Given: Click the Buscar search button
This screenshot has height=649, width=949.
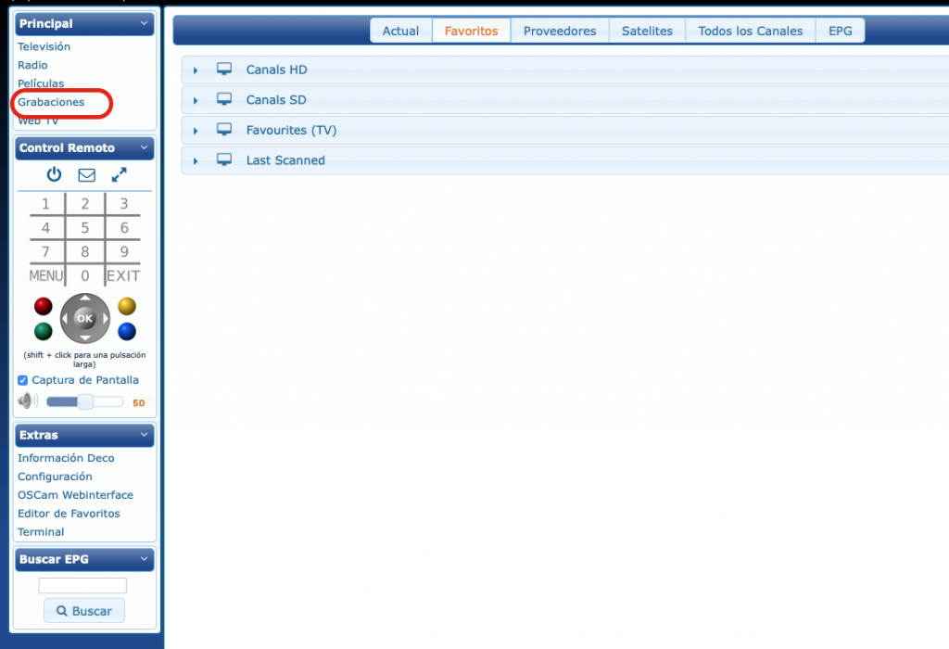Looking at the screenshot, I should [x=84, y=611].
